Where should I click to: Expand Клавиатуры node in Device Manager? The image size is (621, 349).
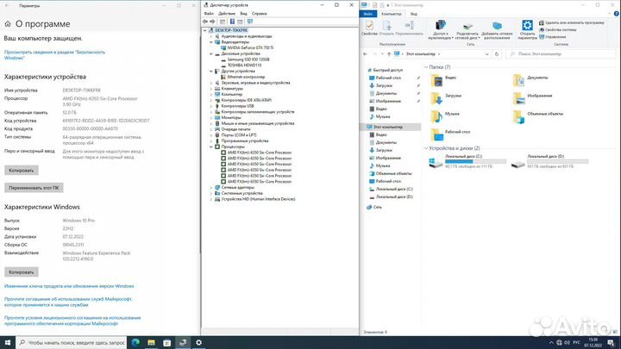click(x=211, y=89)
